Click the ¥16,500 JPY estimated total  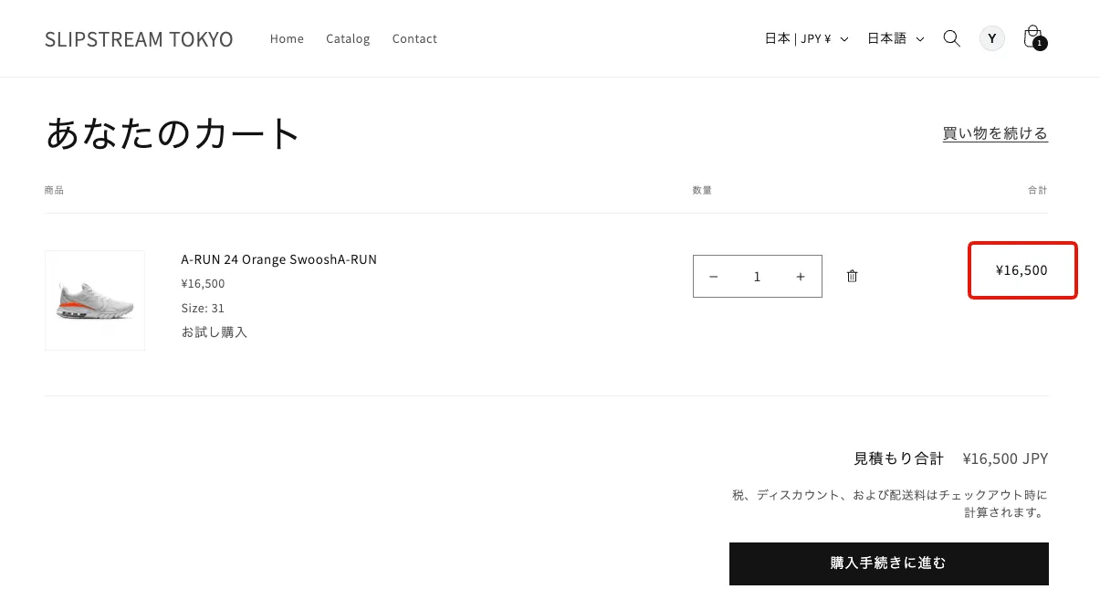(x=1005, y=458)
